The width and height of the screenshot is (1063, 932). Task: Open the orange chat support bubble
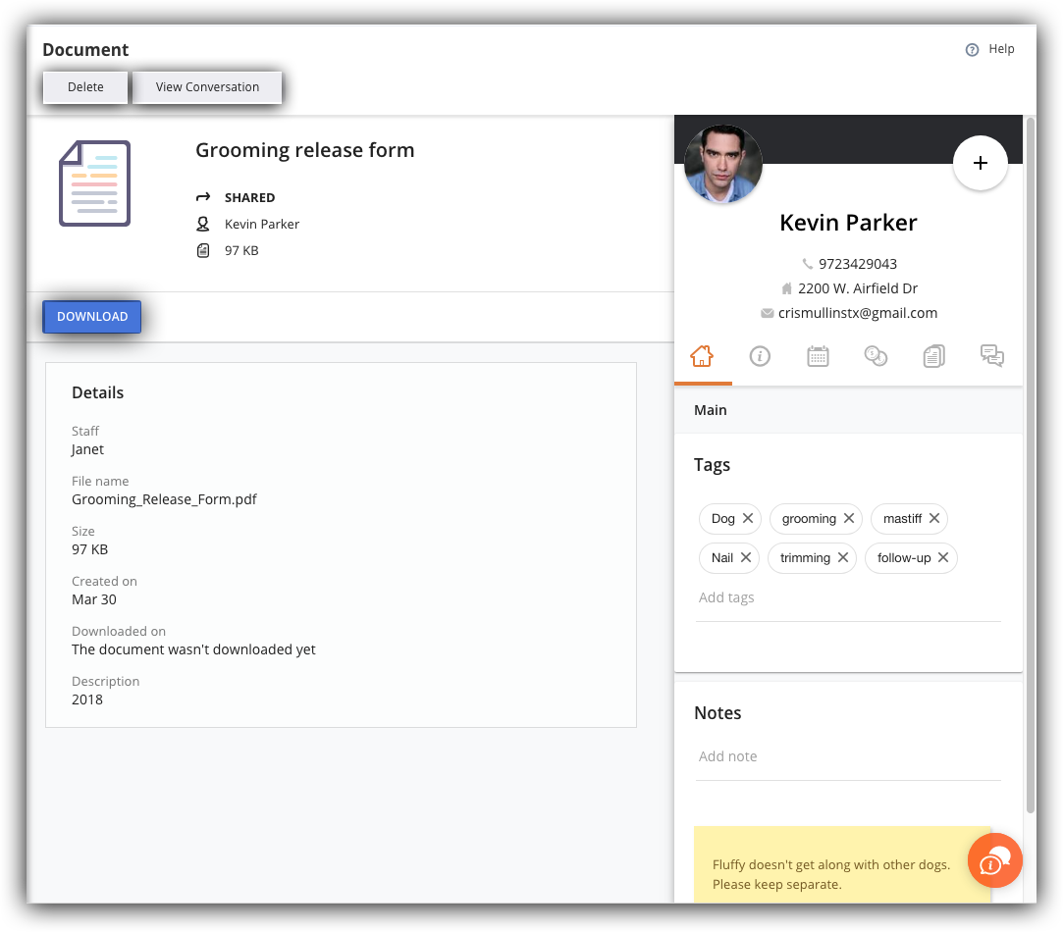[994, 860]
